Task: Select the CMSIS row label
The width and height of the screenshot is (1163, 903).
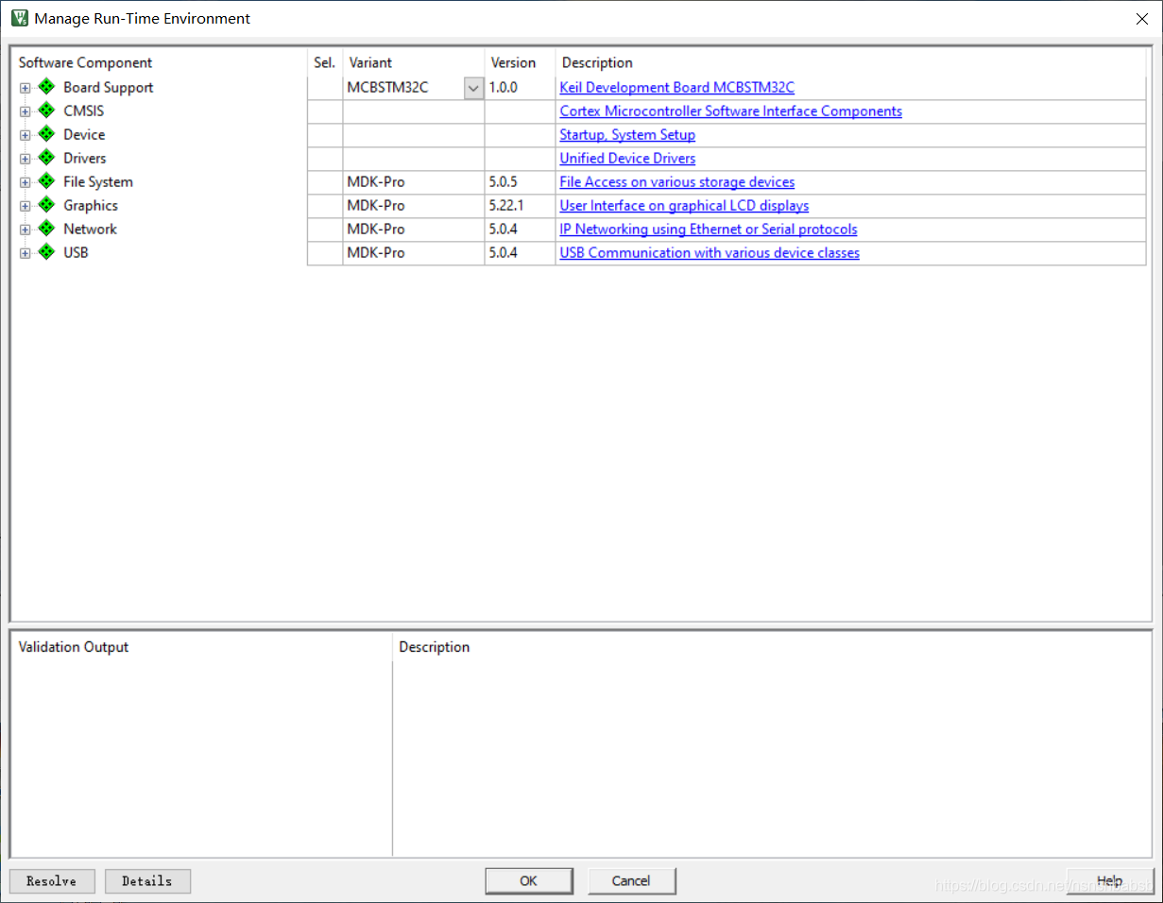Action: click(83, 111)
